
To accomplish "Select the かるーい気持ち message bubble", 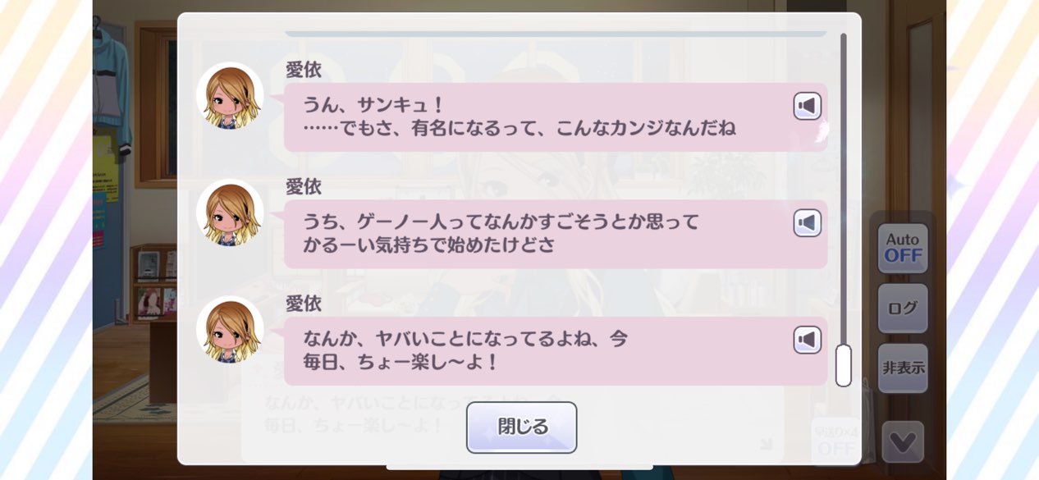I will (556, 234).
